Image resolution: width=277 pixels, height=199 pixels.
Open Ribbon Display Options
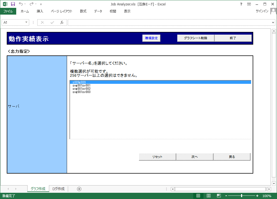[249, 4]
